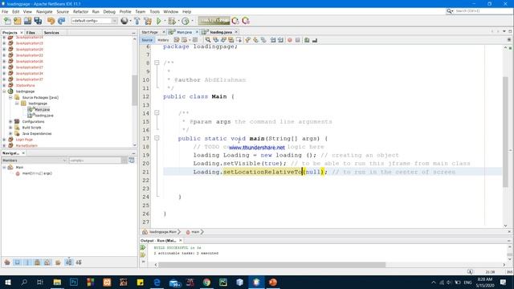Click the Profile Project toolbar icon
Screen dimensions: 514x289
coord(186,21)
